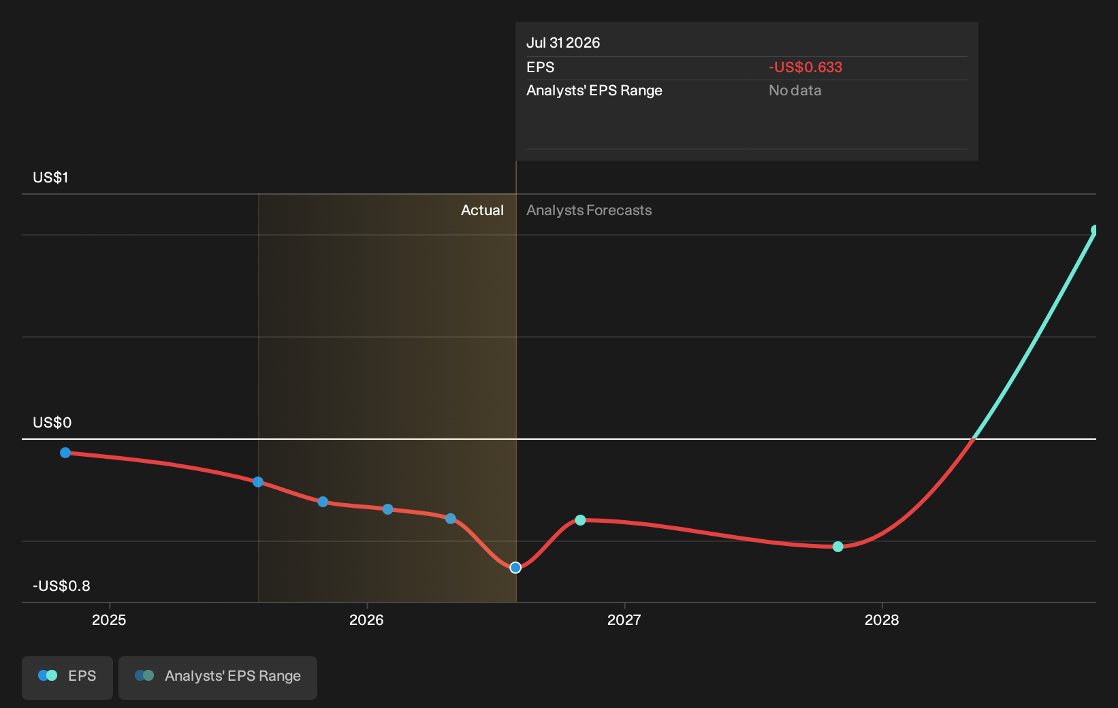
Task: Select the teal forecast point before 2028
Action: pos(838,547)
